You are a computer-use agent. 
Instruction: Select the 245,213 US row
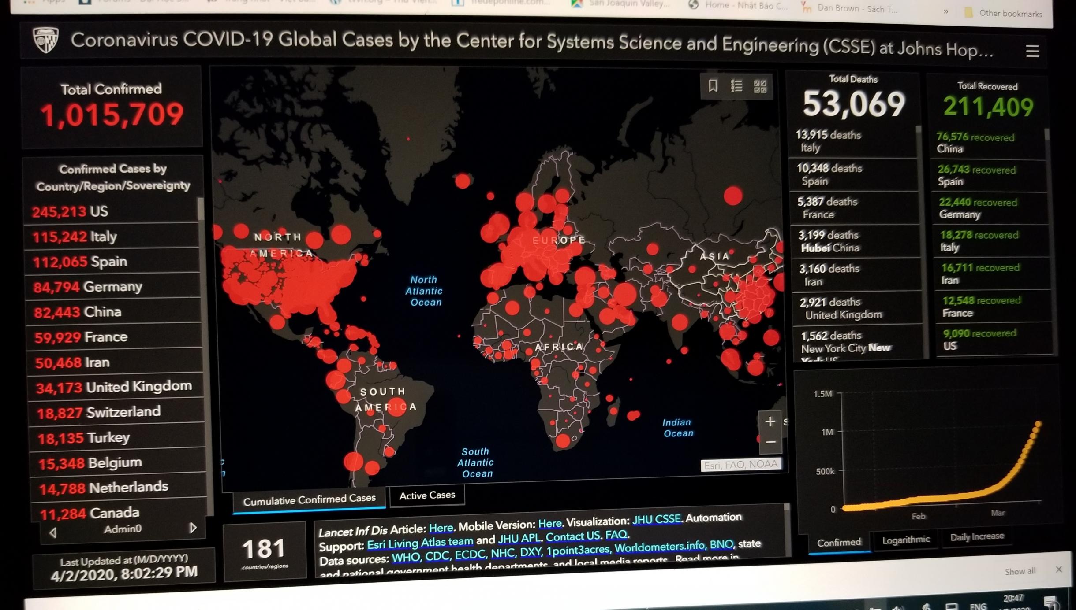point(112,211)
